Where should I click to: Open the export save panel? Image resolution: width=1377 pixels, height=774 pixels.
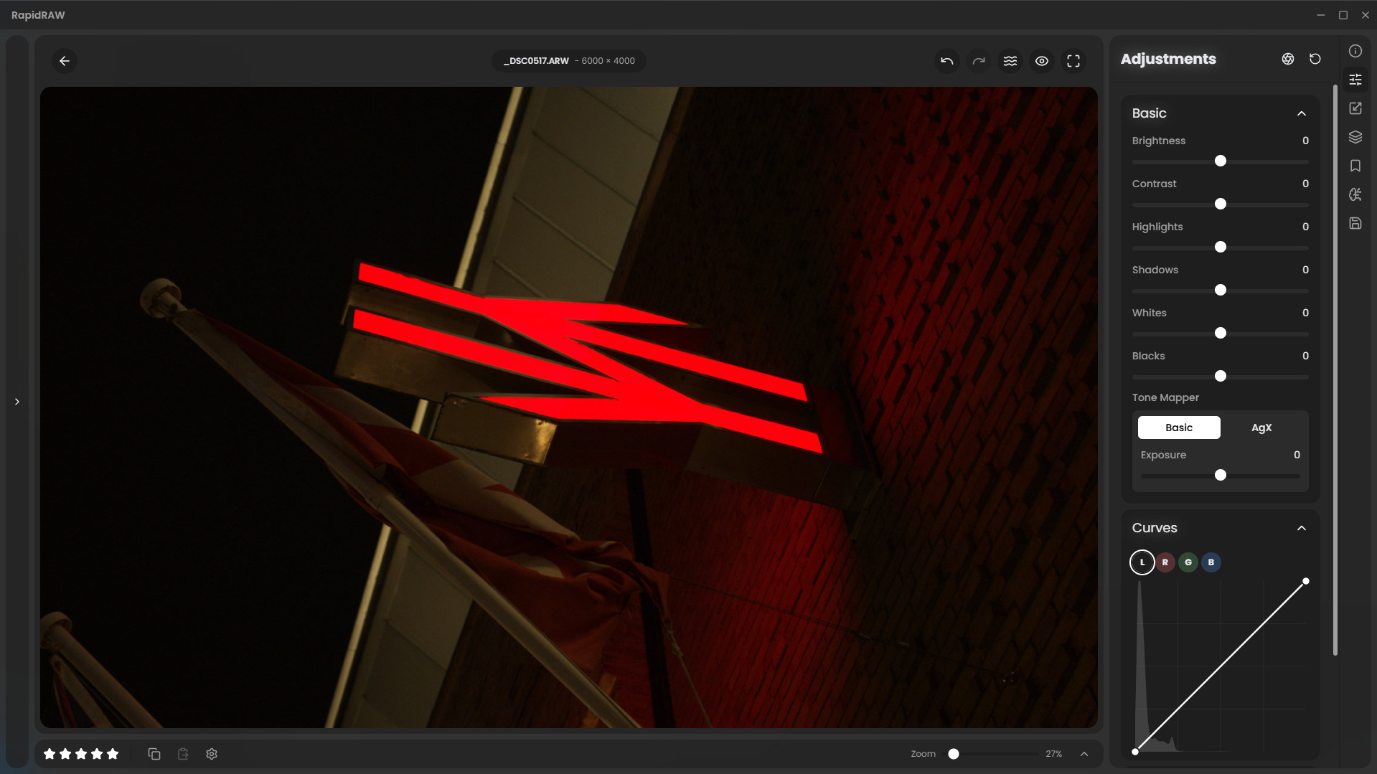pyautogui.click(x=1355, y=223)
